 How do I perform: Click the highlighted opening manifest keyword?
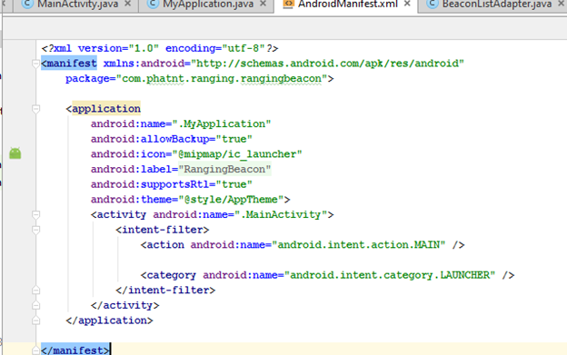point(69,64)
